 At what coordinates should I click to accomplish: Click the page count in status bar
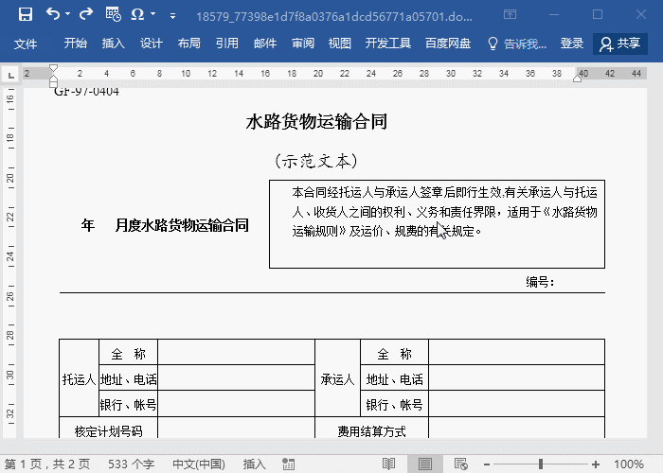point(47,464)
